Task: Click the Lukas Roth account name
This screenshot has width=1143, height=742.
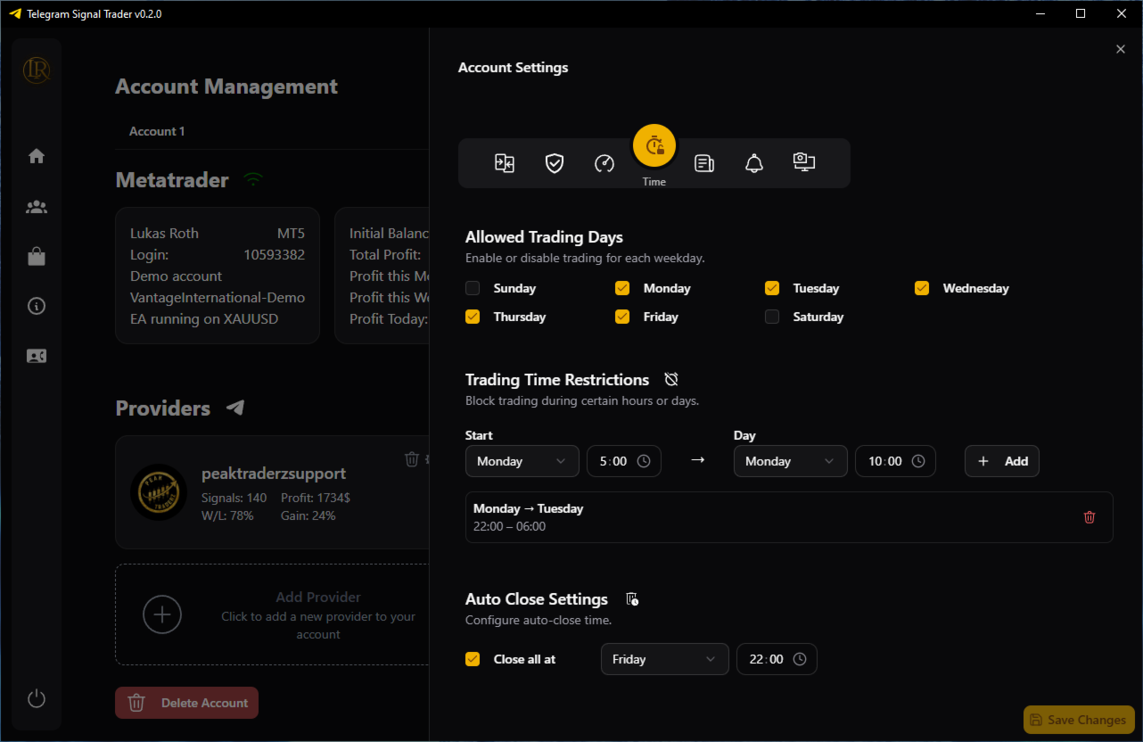Action: [165, 234]
